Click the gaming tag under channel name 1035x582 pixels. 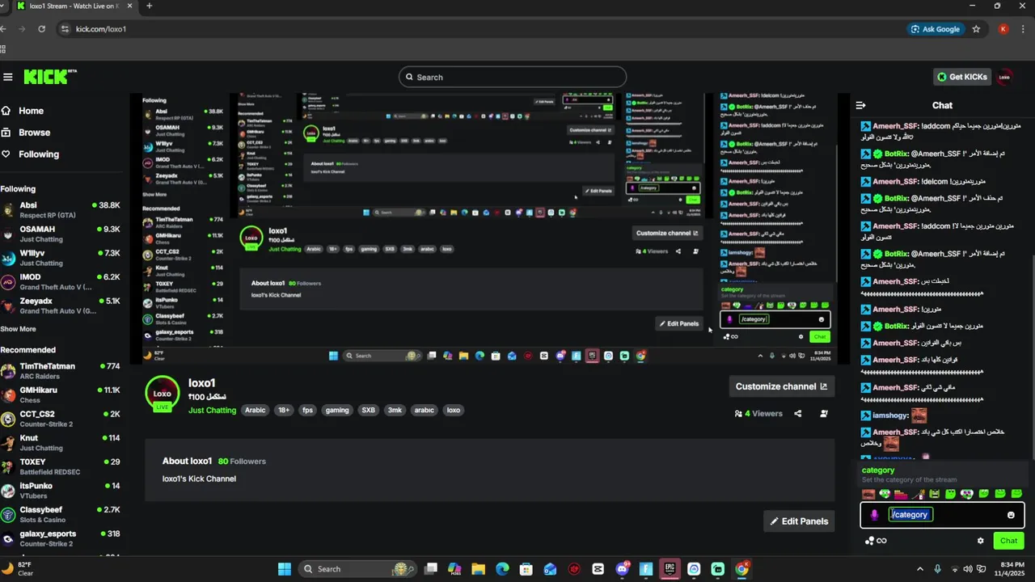(x=337, y=410)
